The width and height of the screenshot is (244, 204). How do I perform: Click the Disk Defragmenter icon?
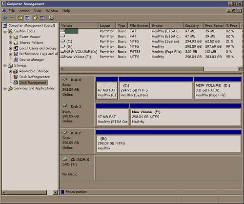16,77
